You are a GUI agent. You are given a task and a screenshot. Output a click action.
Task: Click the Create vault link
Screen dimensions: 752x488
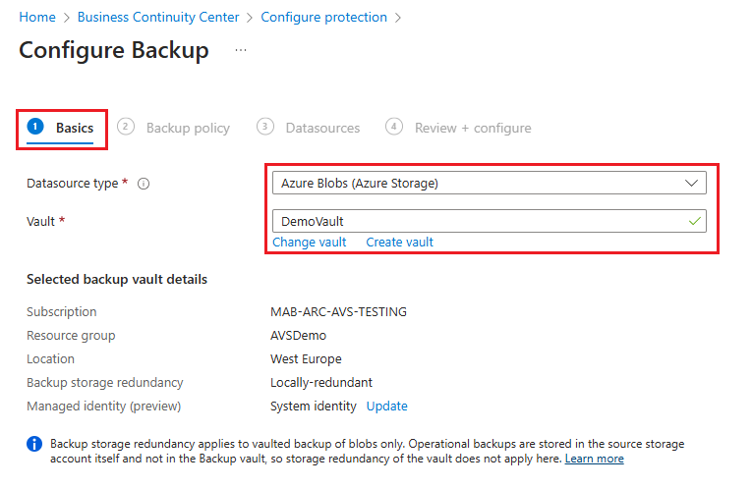point(399,242)
